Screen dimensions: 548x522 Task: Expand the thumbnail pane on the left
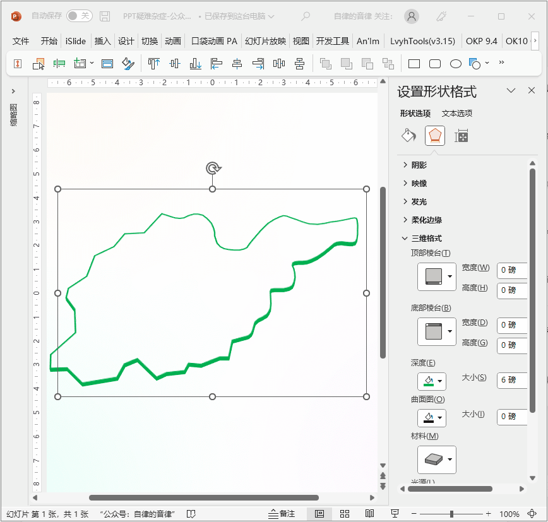(x=13, y=91)
